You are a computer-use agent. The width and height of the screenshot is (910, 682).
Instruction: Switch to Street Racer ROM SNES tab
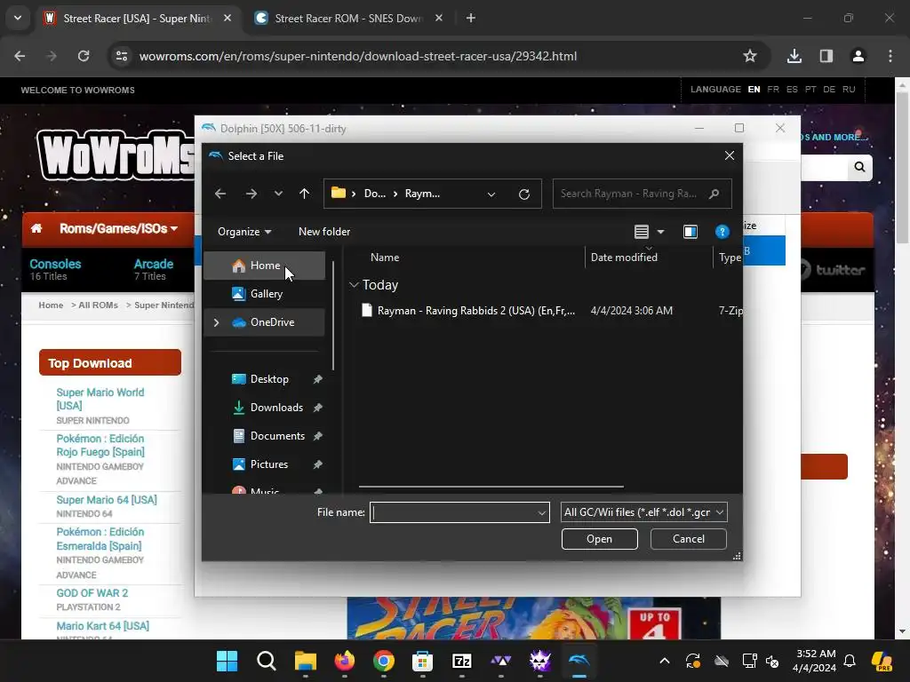(x=348, y=19)
